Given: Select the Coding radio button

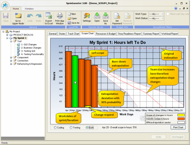Looking at the screenshot, I should click(55, 128).
